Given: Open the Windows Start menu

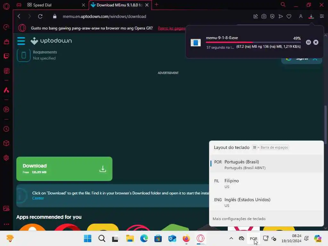Looking at the screenshot, I should 87,238.
